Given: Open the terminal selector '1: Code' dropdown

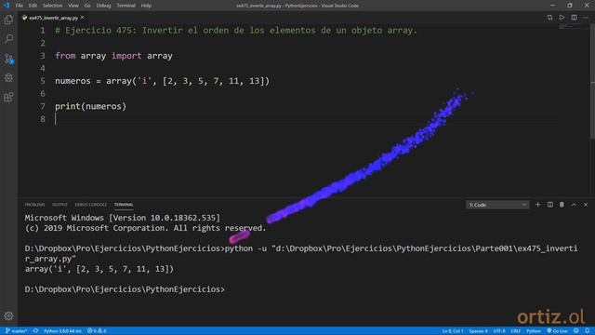Looking at the screenshot, I should click(497, 205).
